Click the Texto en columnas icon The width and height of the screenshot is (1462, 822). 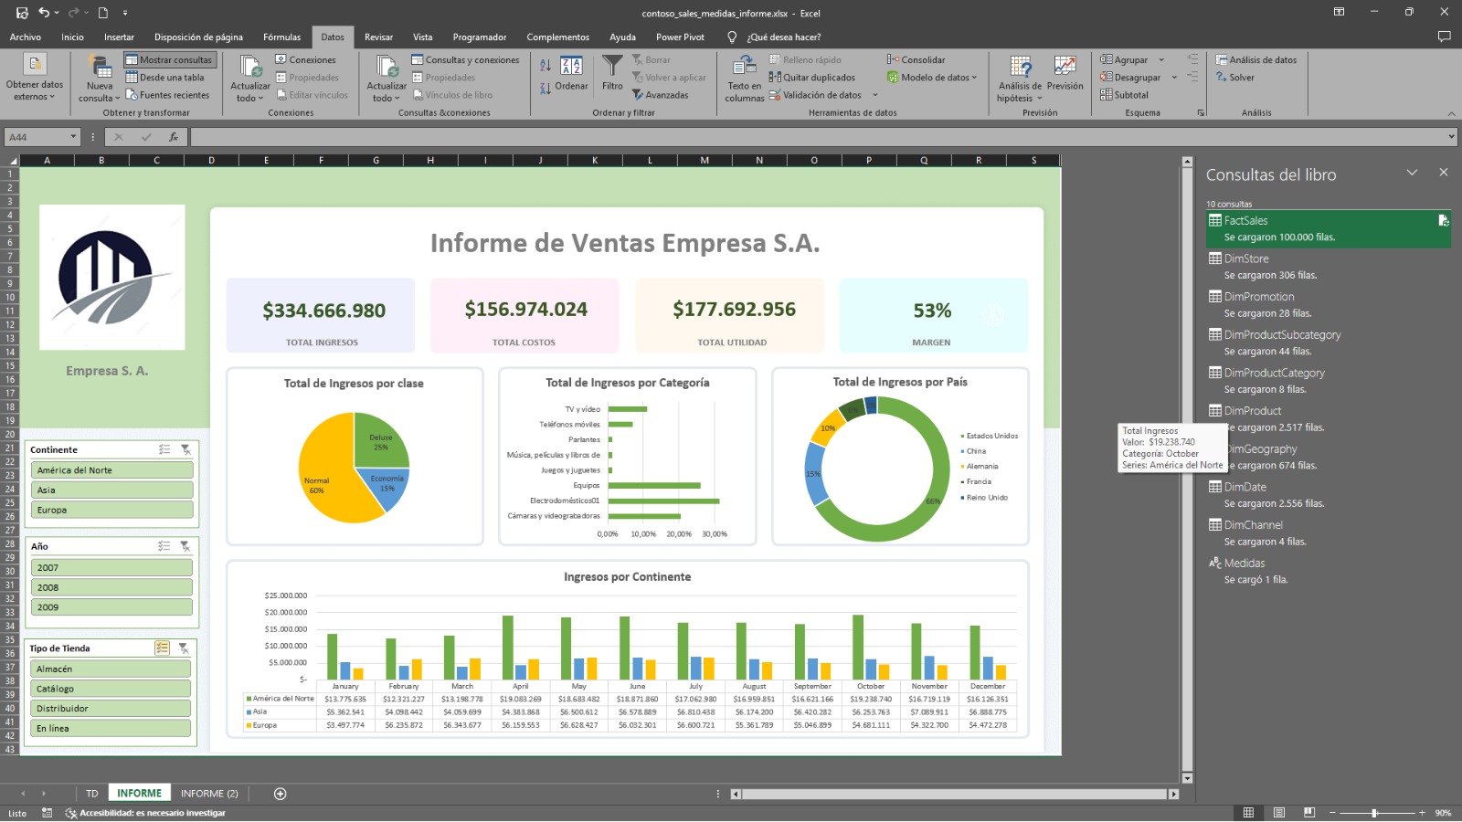(x=744, y=66)
